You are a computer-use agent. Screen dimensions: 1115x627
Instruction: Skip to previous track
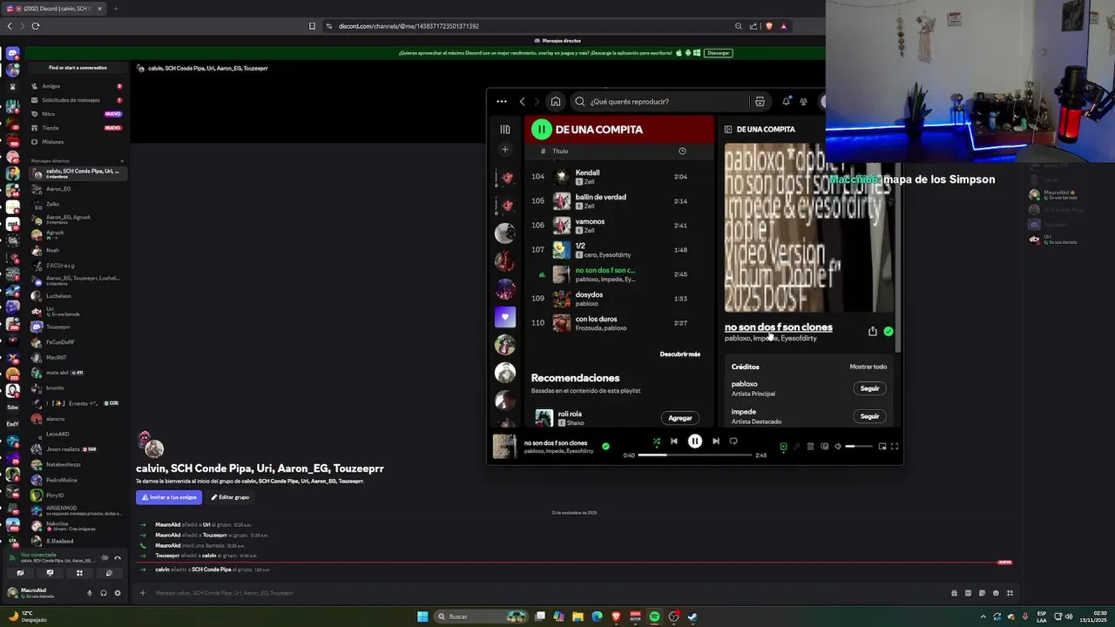pyautogui.click(x=673, y=442)
